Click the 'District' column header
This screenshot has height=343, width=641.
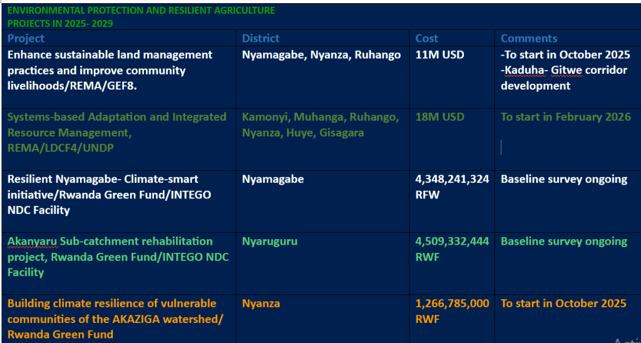261,38
